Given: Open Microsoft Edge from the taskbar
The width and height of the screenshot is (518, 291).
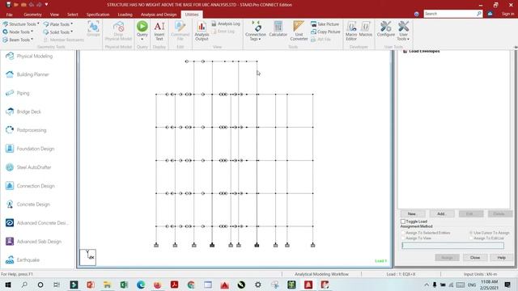Looking at the screenshot, I should (141, 285).
